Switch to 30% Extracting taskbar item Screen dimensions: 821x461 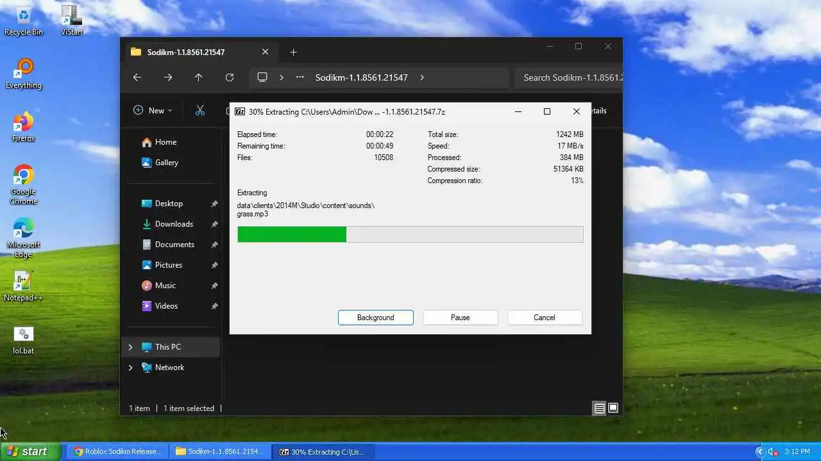point(323,451)
